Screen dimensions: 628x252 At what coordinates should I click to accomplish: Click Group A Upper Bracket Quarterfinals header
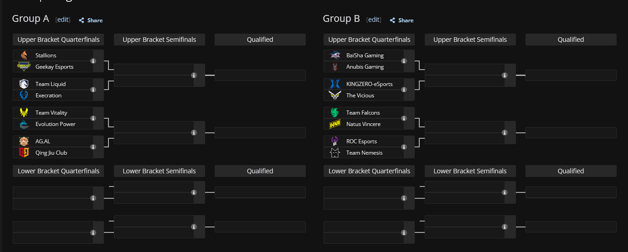[x=58, y=40]
